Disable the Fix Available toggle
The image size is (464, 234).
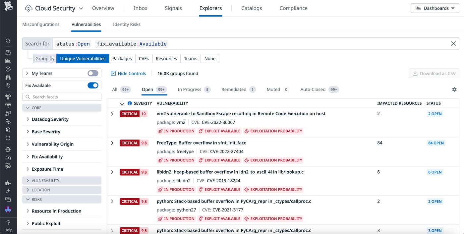click(93, 85)
